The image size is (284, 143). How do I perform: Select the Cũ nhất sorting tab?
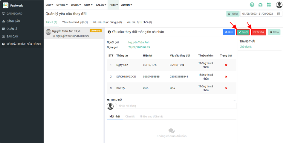(x=130, y=116)
